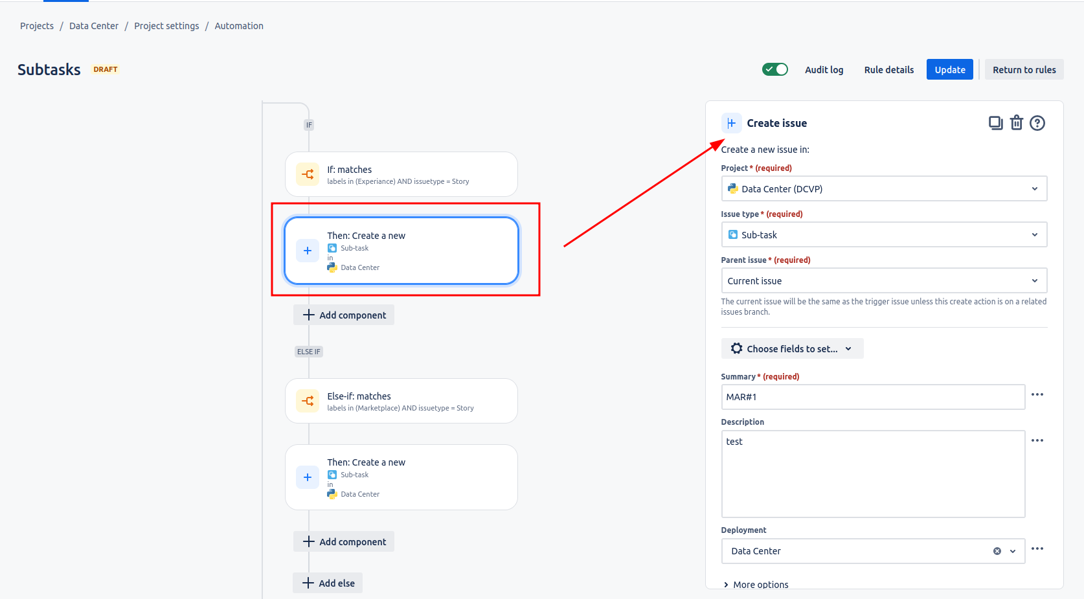Open the Project dropdown

click(883, 189)
